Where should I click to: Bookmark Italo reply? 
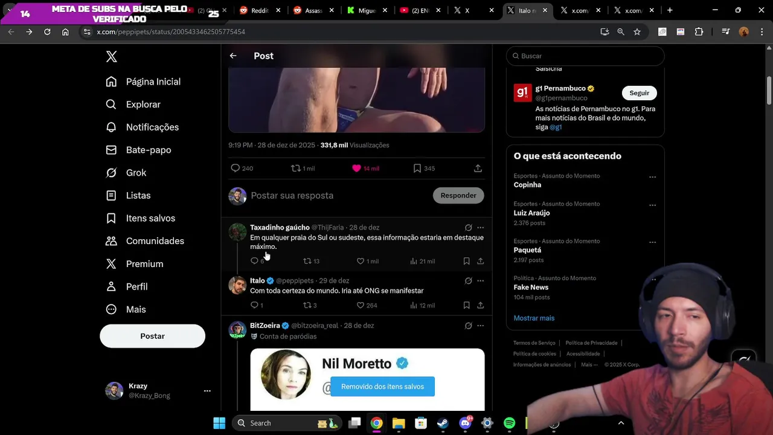tap(466, 305)
